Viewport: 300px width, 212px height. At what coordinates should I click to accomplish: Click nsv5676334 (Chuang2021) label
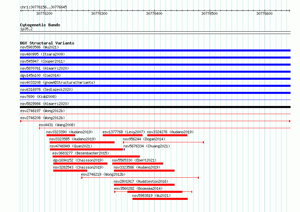coord(147,146)
